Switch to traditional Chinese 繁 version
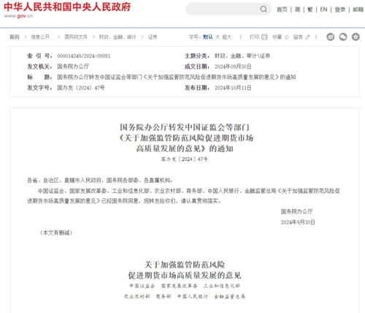 pyautogui.click(x=310, y=10)
